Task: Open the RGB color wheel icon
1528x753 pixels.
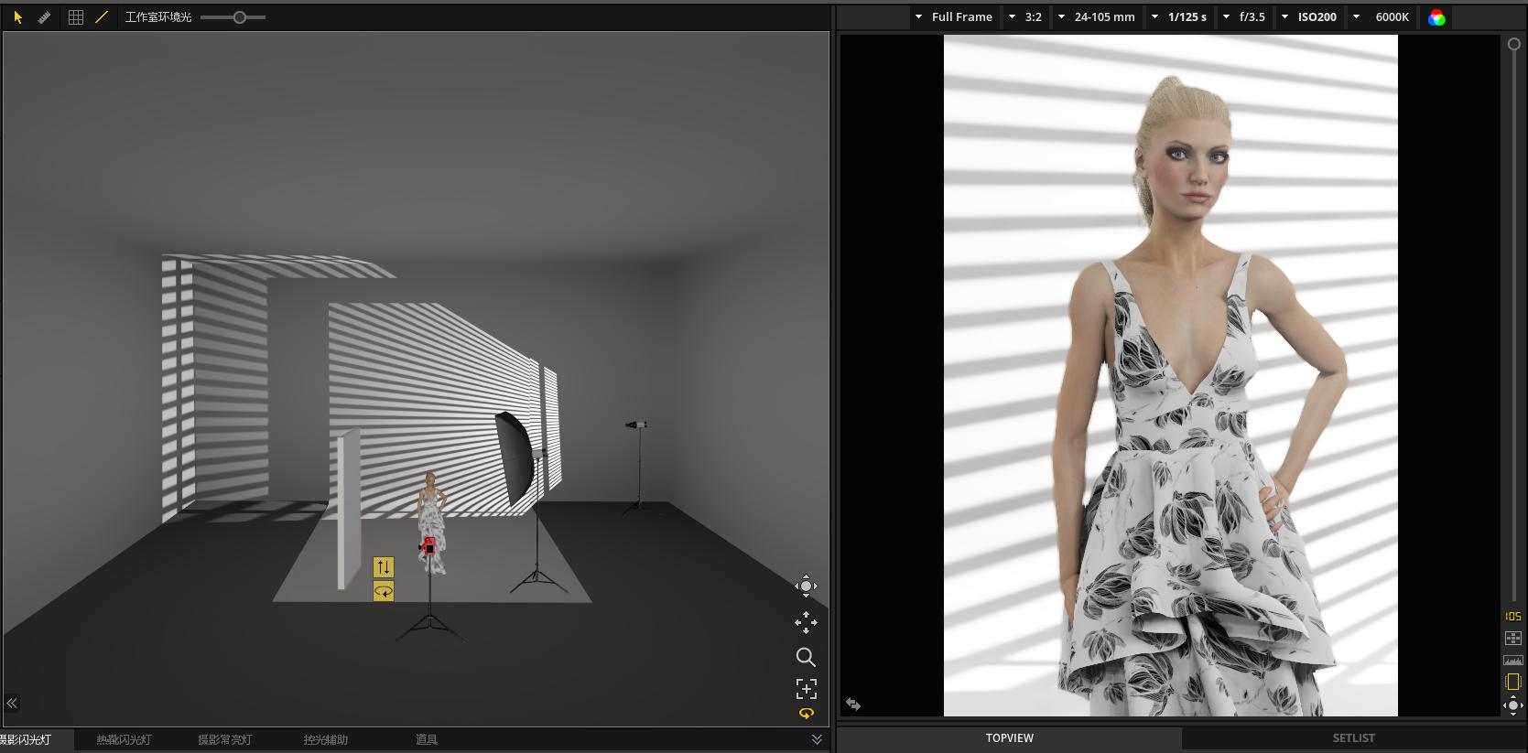Action: (x=1436, y=17)
